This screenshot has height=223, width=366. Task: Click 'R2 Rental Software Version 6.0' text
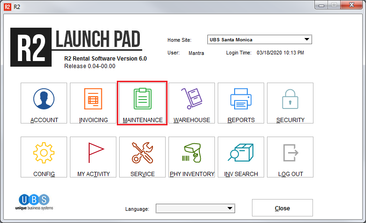pyautogui.click(x=106, y=59)
